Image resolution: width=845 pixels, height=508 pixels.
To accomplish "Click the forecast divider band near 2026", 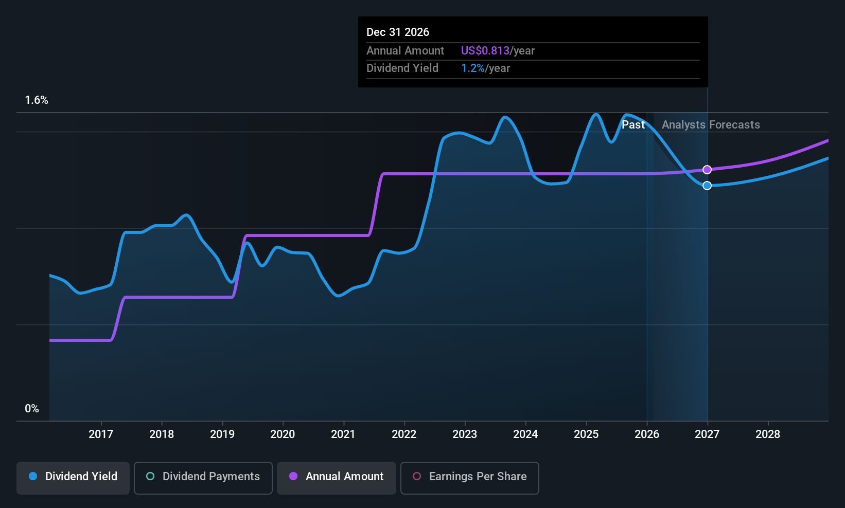I will pyautogui.click(x=650, y=257).
